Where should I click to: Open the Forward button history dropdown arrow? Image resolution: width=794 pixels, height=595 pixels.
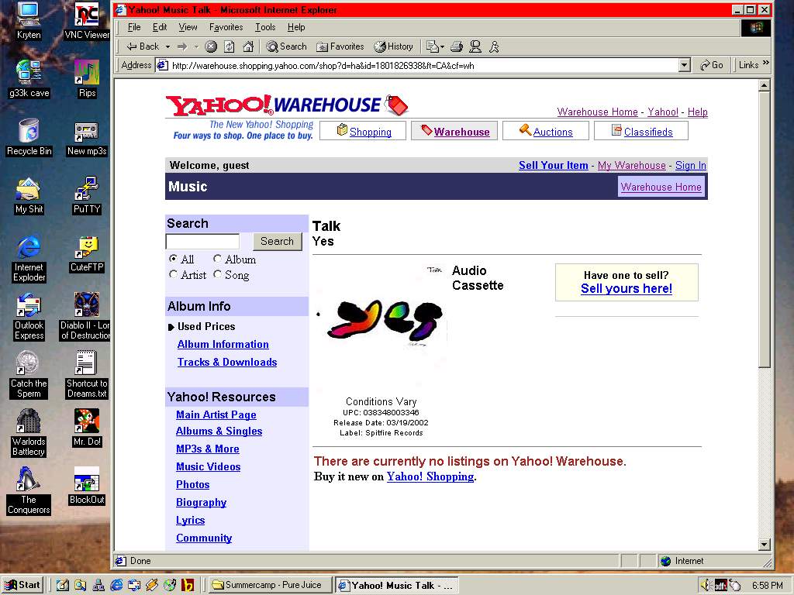point(196,47)
